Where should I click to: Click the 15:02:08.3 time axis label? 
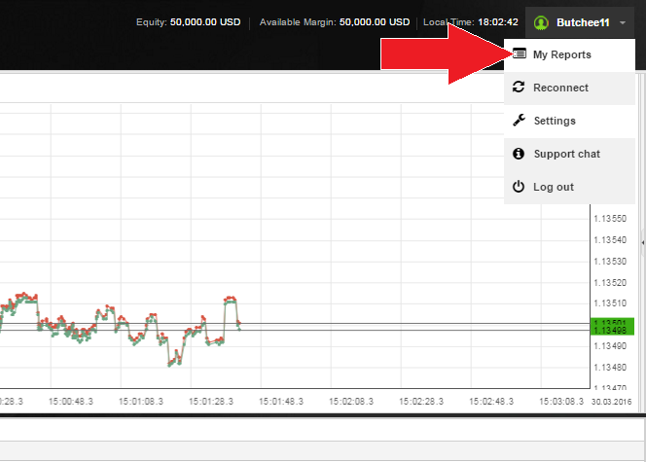[351, 402]
